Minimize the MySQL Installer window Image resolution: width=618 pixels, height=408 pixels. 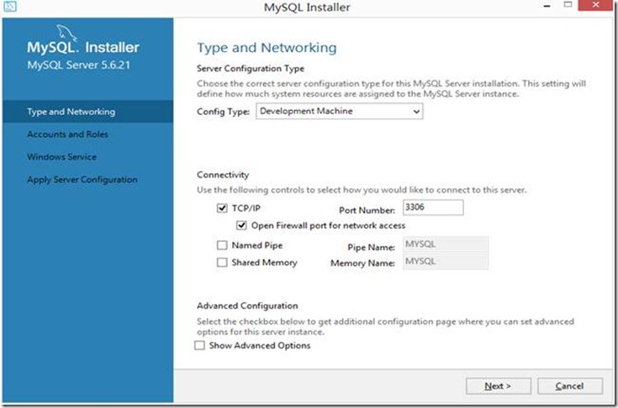coord(547,6)
